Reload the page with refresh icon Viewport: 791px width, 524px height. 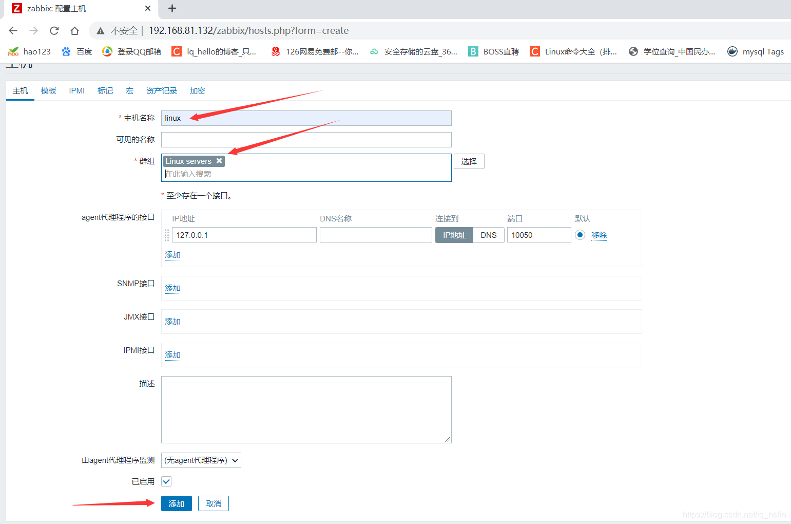(54, 31)
